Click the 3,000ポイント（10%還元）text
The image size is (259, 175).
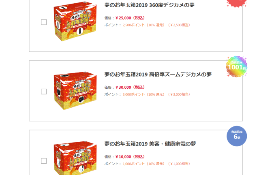click(x=144, y=94)
